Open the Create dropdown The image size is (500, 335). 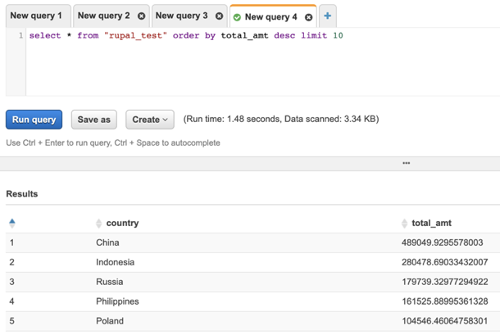(x=150, y=120)
